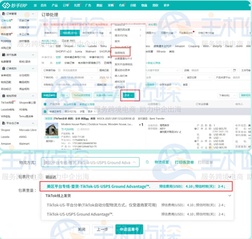Click the 平台合订单 section icon in sidebar
Screen dimensions: 252x239
(x=3, y=123)
